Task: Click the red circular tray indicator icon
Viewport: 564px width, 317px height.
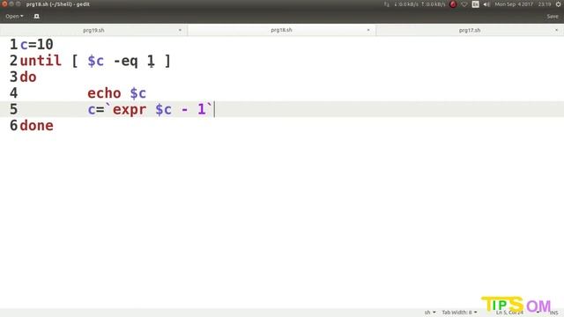Action: click(453, 4)
